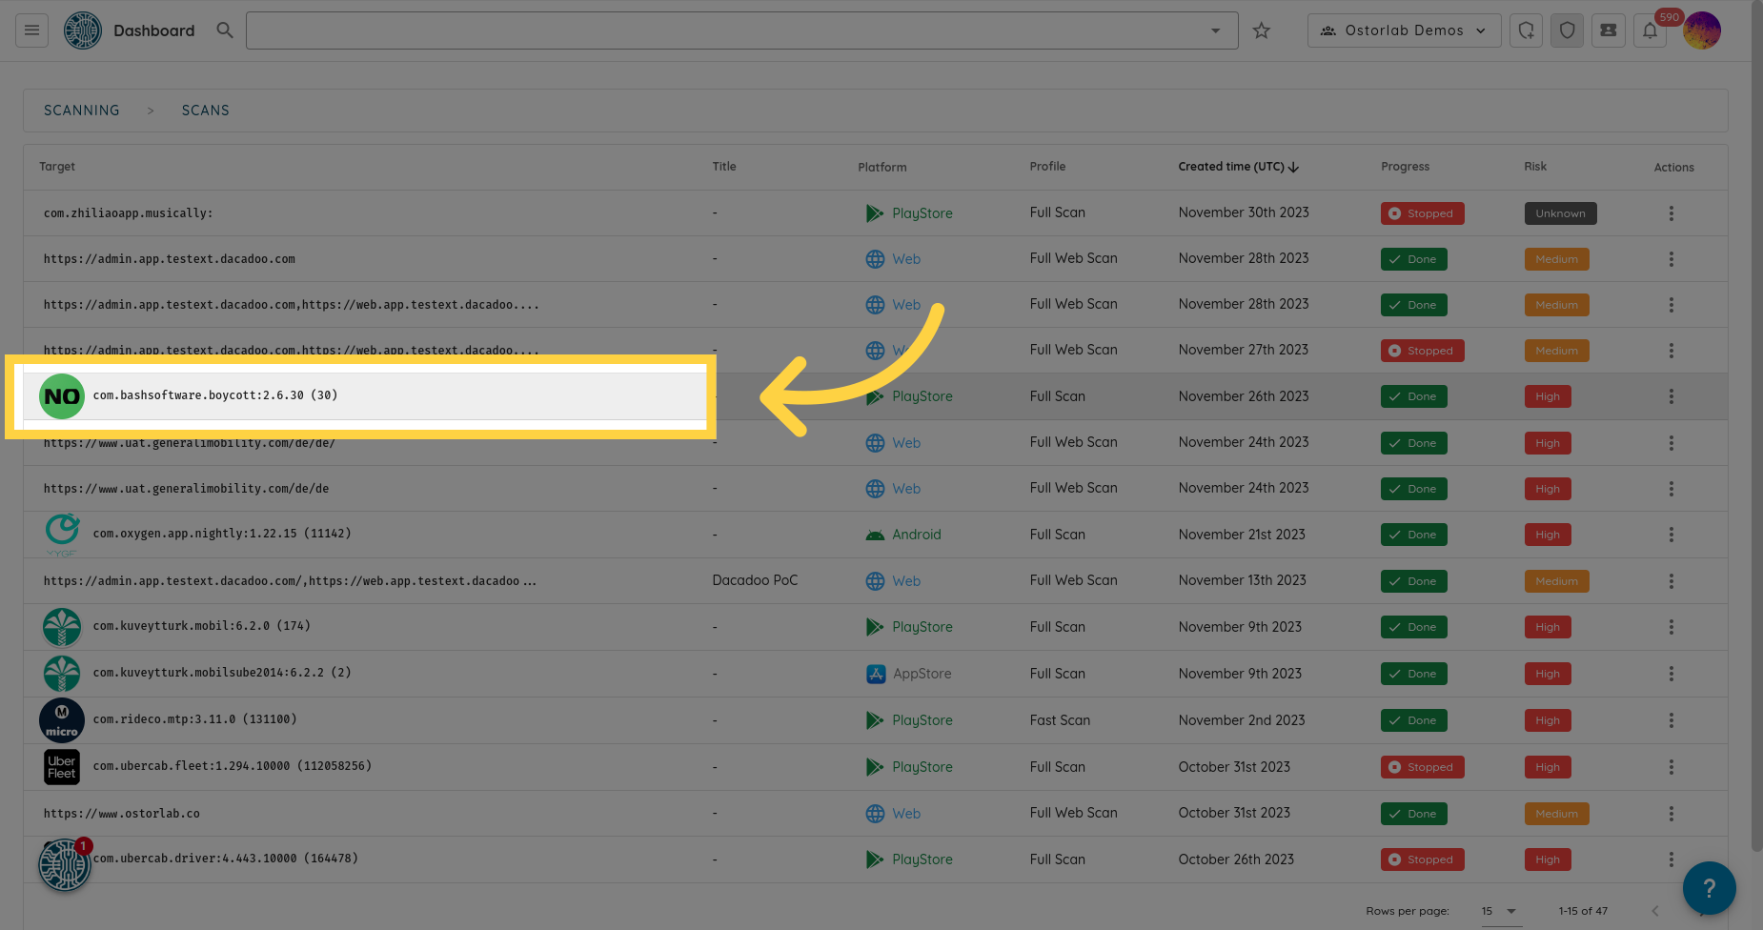Expand the search bar dropdown arrow

1215,30
